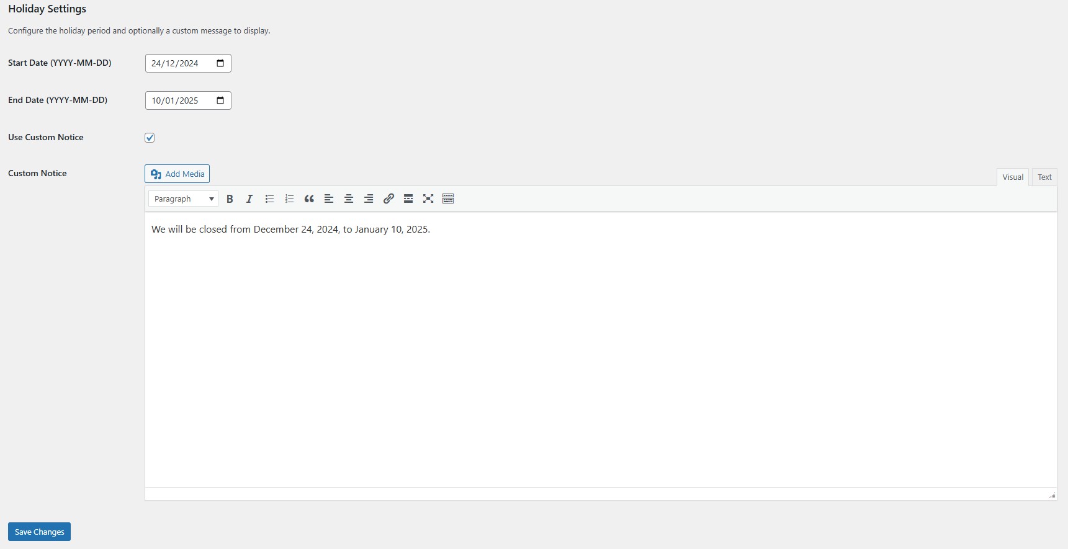Viewport: 1068px width, 549px height.
Task: Insert a numbered list
Action: [289, 199]
